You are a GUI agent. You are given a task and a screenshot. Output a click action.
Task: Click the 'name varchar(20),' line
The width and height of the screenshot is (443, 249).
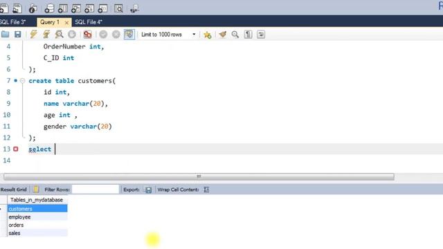click(75, 104)
